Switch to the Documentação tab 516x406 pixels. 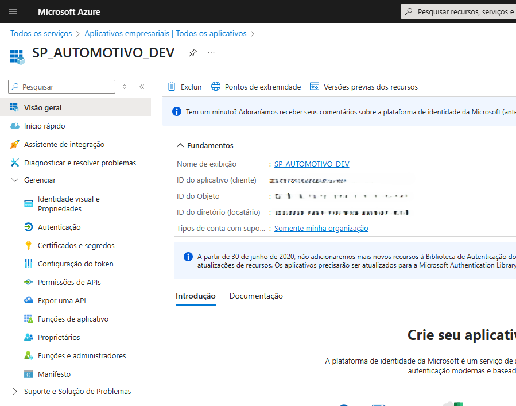[x=256, y=296]
